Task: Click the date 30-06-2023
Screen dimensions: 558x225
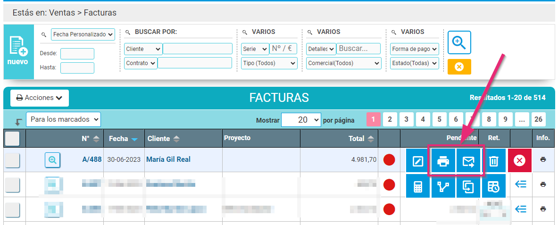Action: point(124,159)
